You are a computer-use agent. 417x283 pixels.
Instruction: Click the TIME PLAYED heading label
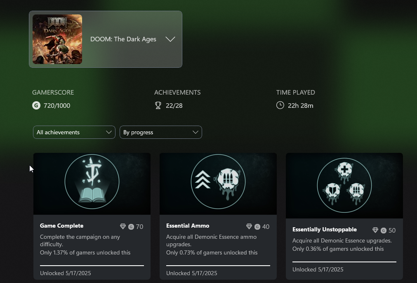tap(296, 93)
